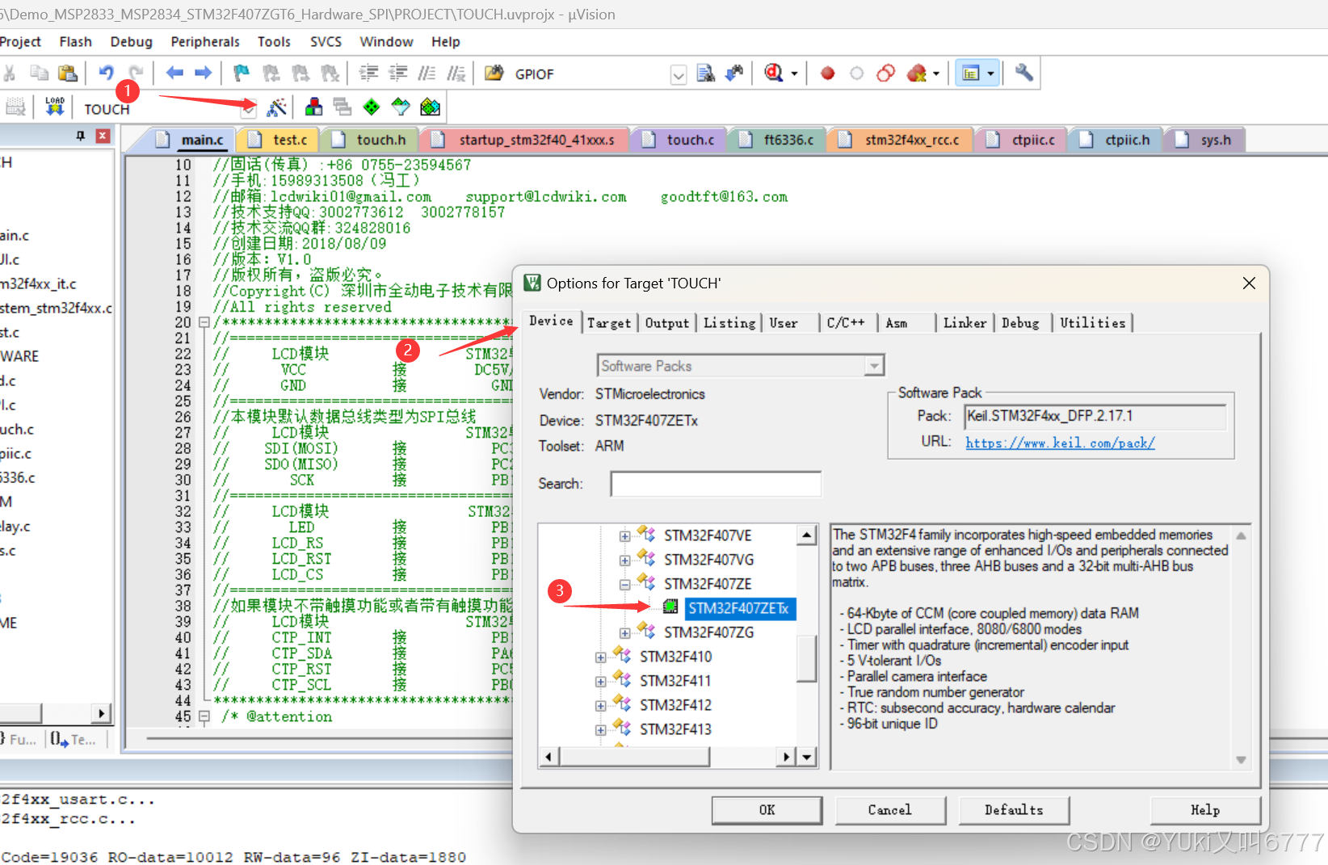
Task: Open the GPIOF find combo dropdown
Action: (679, 75)
